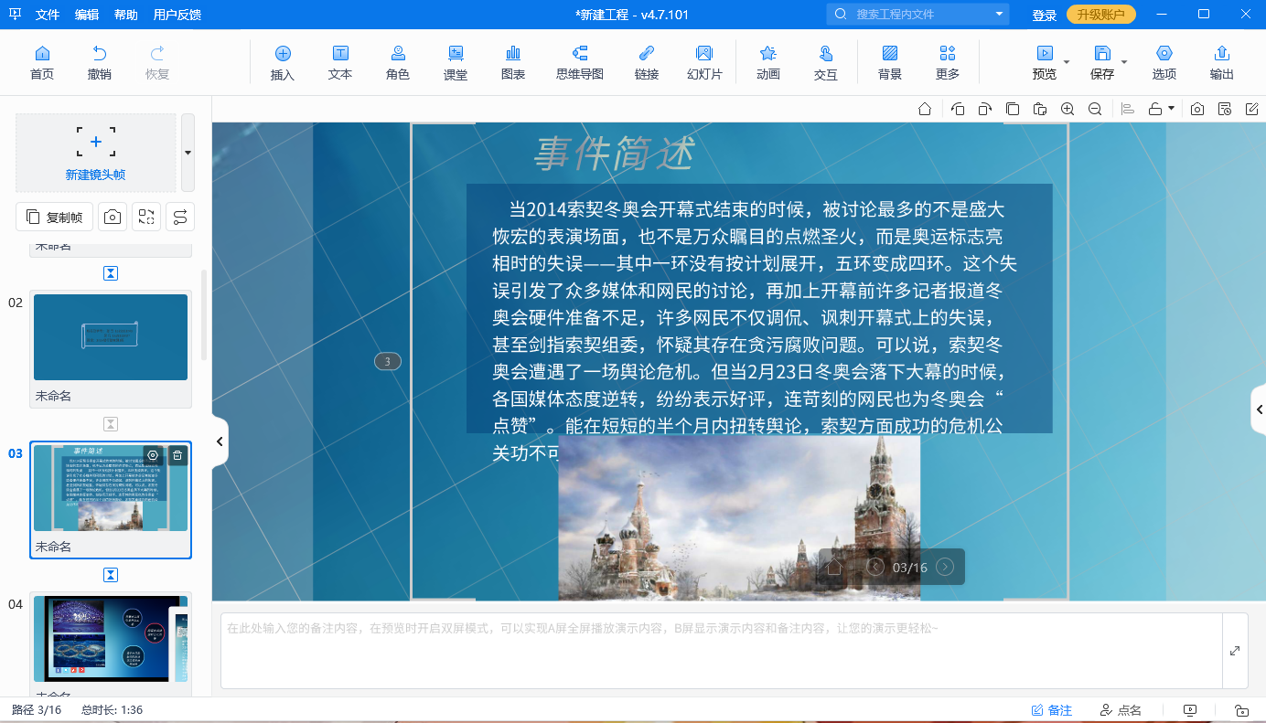The image size is (1266, 723).
Task: Open the 思维导图 mind map tool
Action: pos(580,63)
